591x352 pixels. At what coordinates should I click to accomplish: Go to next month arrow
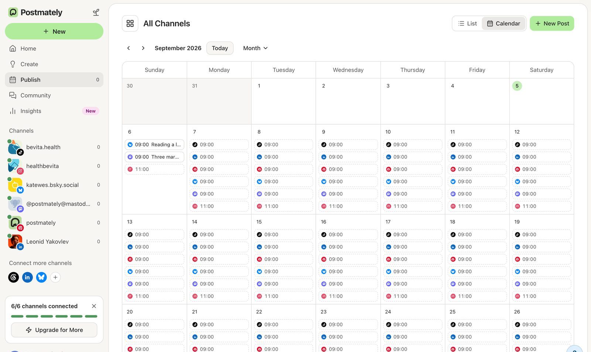pos(143,48)
